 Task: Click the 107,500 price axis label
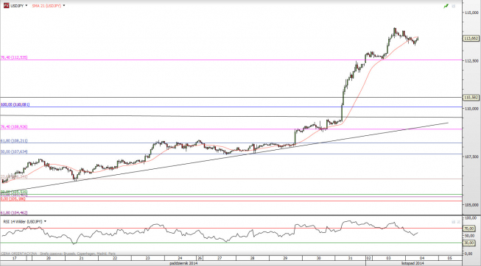point(471,157)
